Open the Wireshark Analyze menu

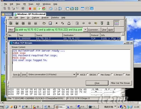click(45, 18)
